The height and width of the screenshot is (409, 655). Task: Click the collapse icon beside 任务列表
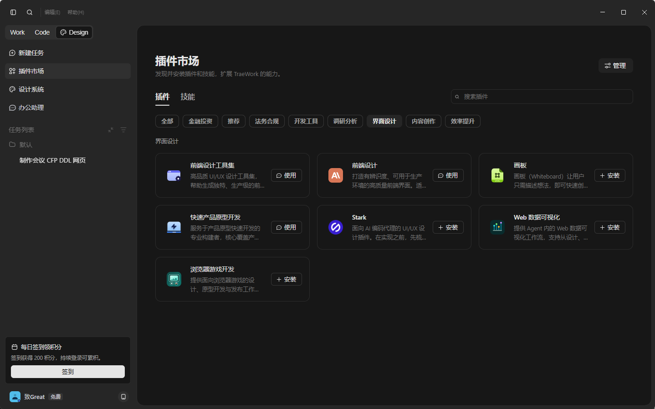click(x=110, y=130)
